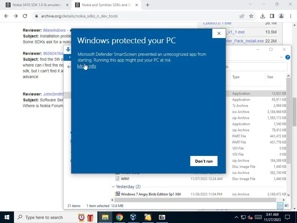Screen dimensions: 297x223
Task: Open Chrome tab search chevron
Action: coord(250,4)
